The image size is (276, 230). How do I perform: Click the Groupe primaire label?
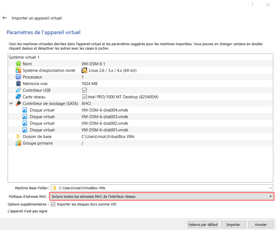point(38,143)
